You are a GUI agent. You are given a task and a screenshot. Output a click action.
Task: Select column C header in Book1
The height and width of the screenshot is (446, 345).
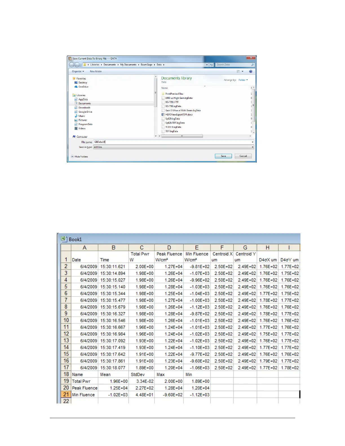pyautogui.click(x=142, y=247)
